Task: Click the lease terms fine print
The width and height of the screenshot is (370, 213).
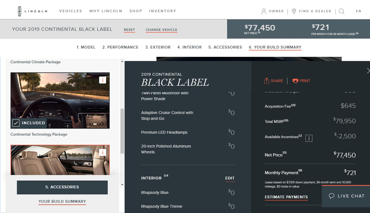Action: (x=308, y=184)
